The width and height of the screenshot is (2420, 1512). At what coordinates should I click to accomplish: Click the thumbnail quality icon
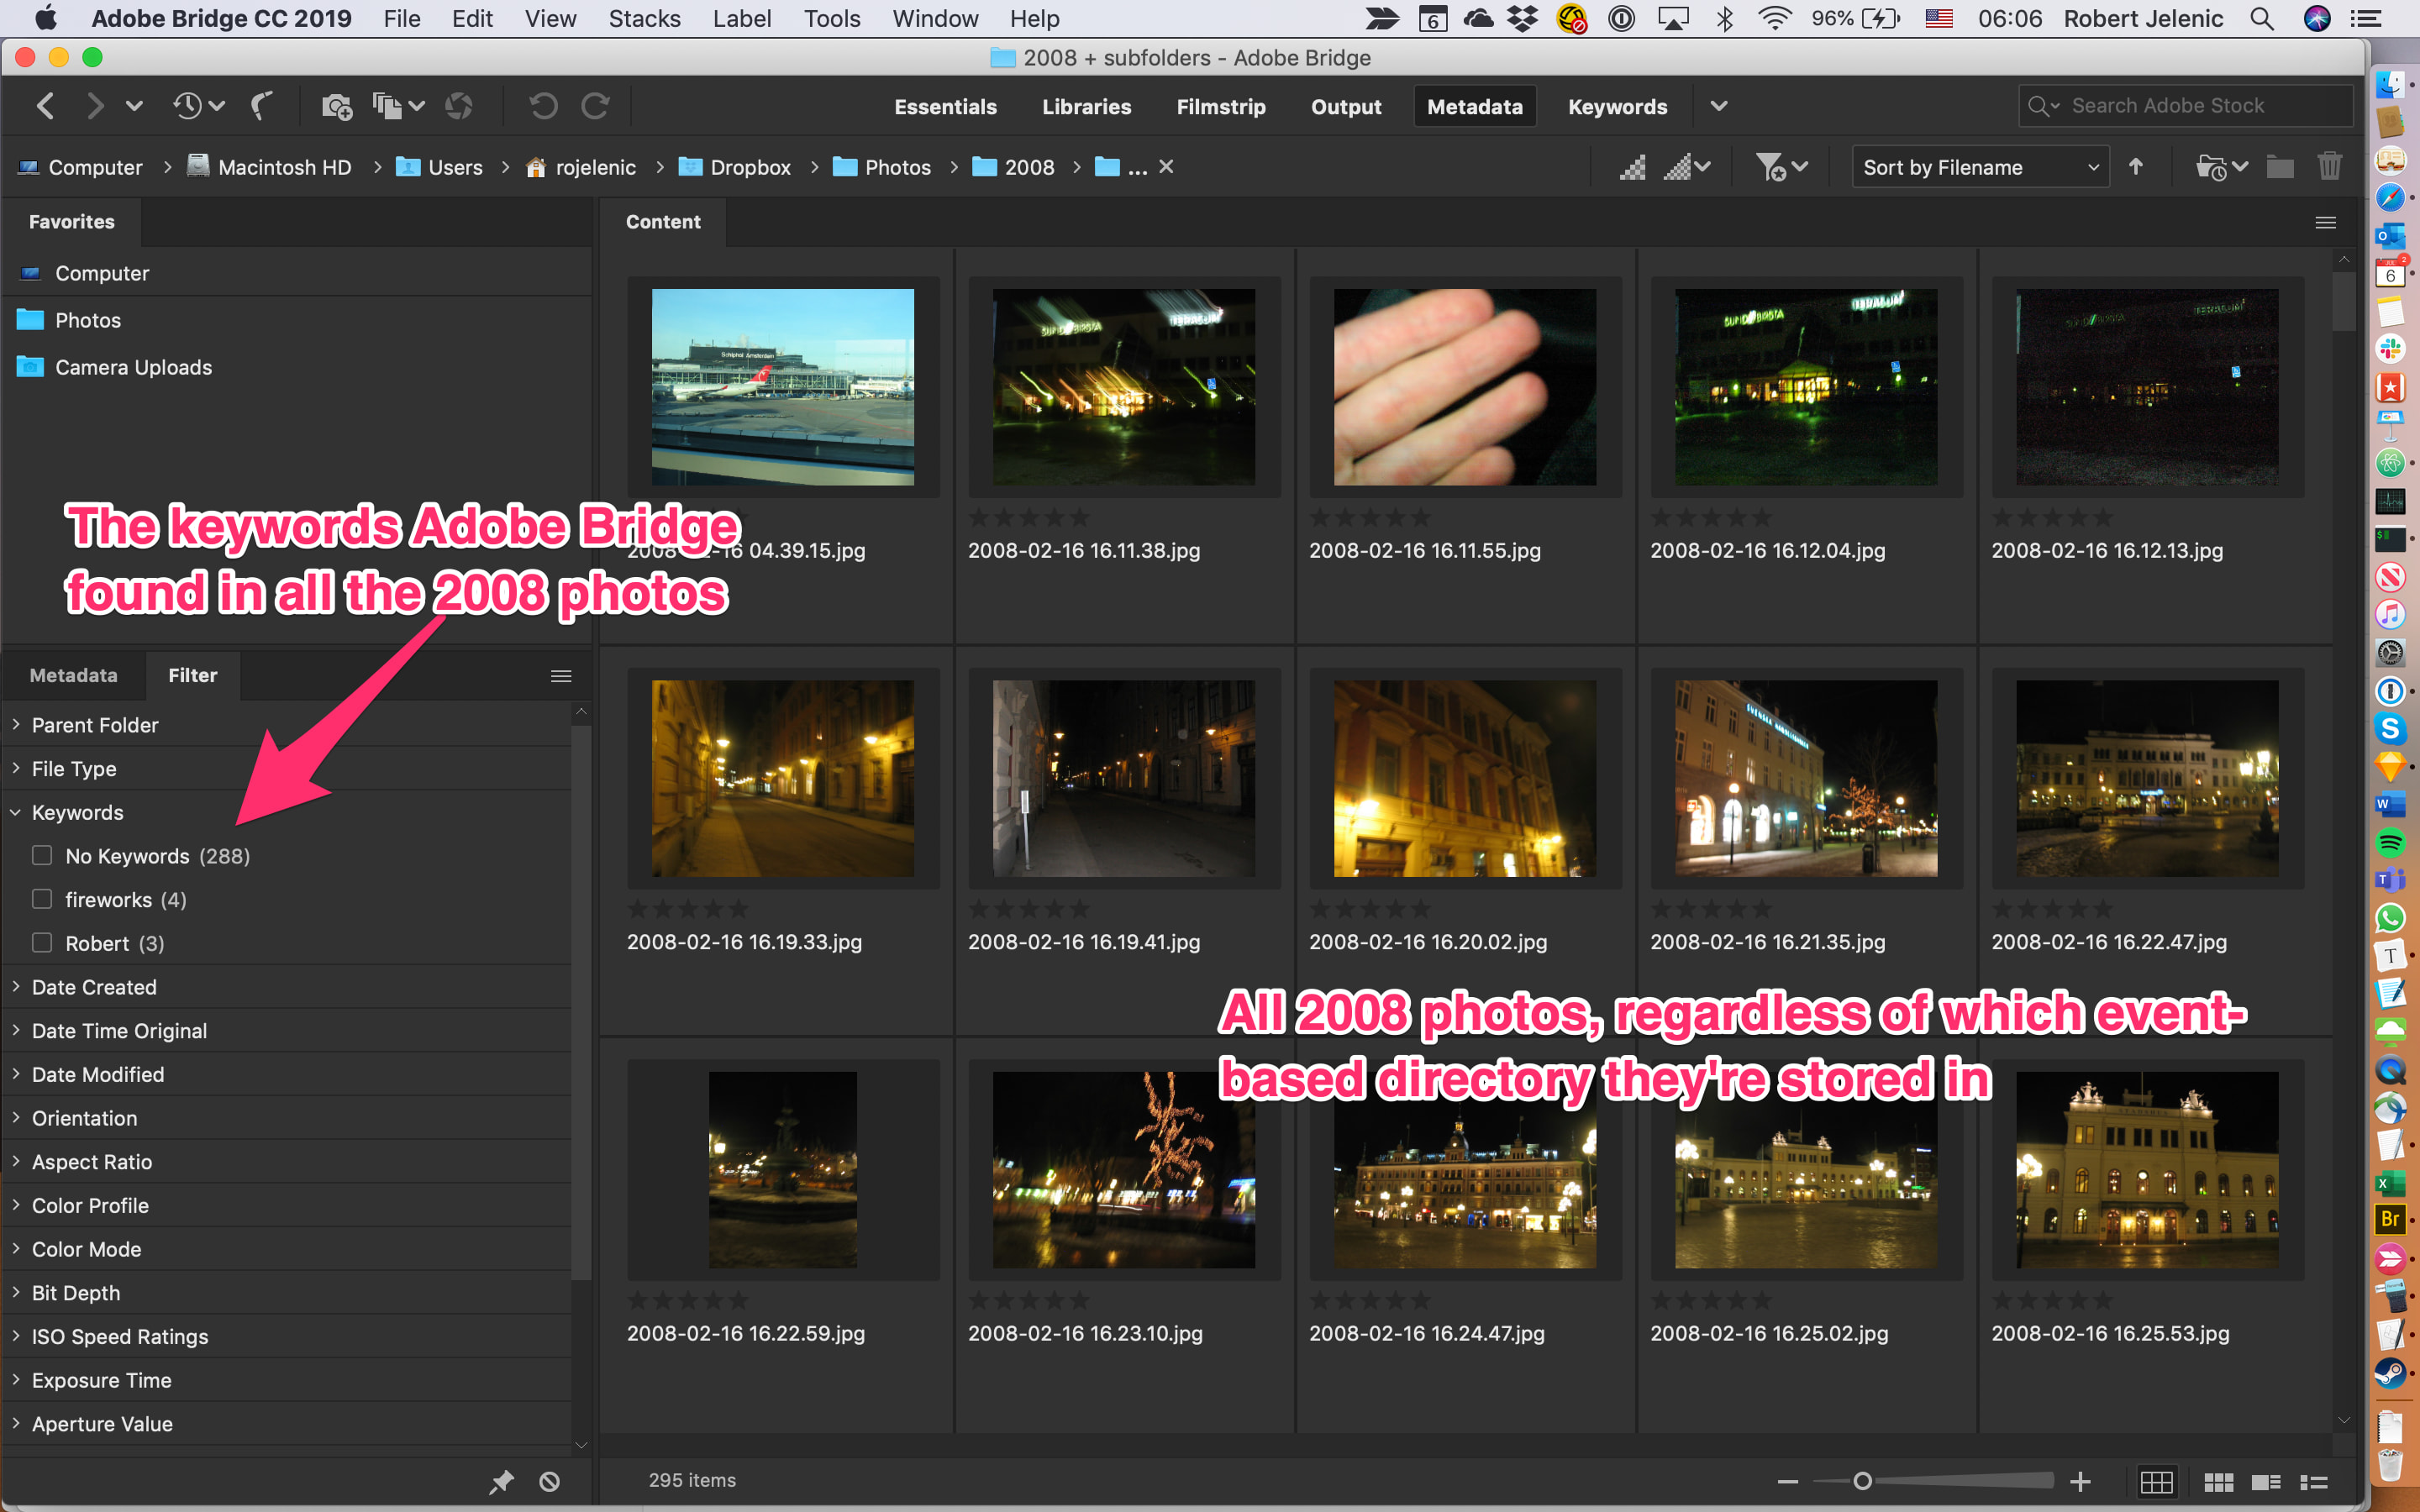click(x=1632, y=167)
